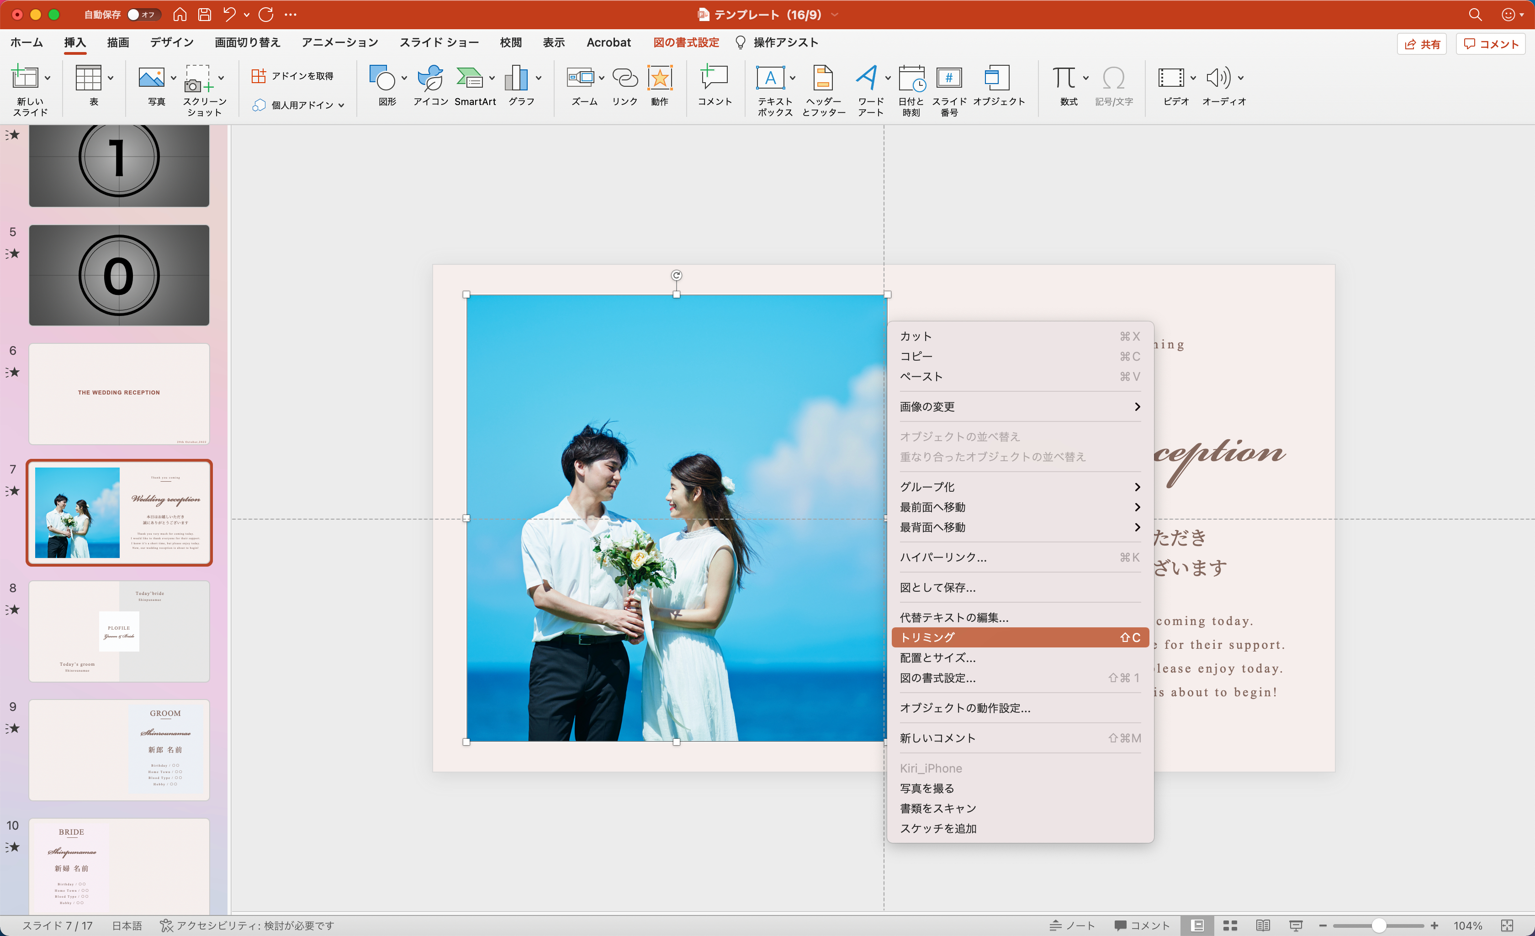Switch to slide sorter view

pyautogui.click(x=1230, y=925)
